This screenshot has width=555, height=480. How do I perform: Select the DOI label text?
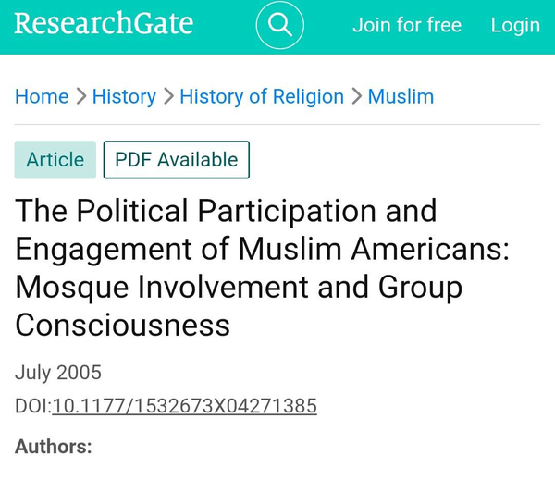click(33, 406)
